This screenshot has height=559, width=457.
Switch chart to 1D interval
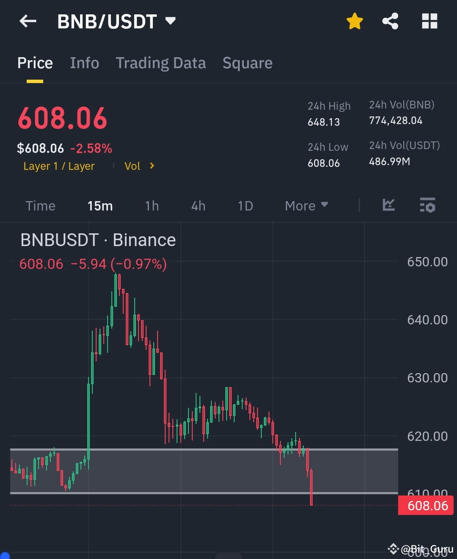(x=245, y=205)
